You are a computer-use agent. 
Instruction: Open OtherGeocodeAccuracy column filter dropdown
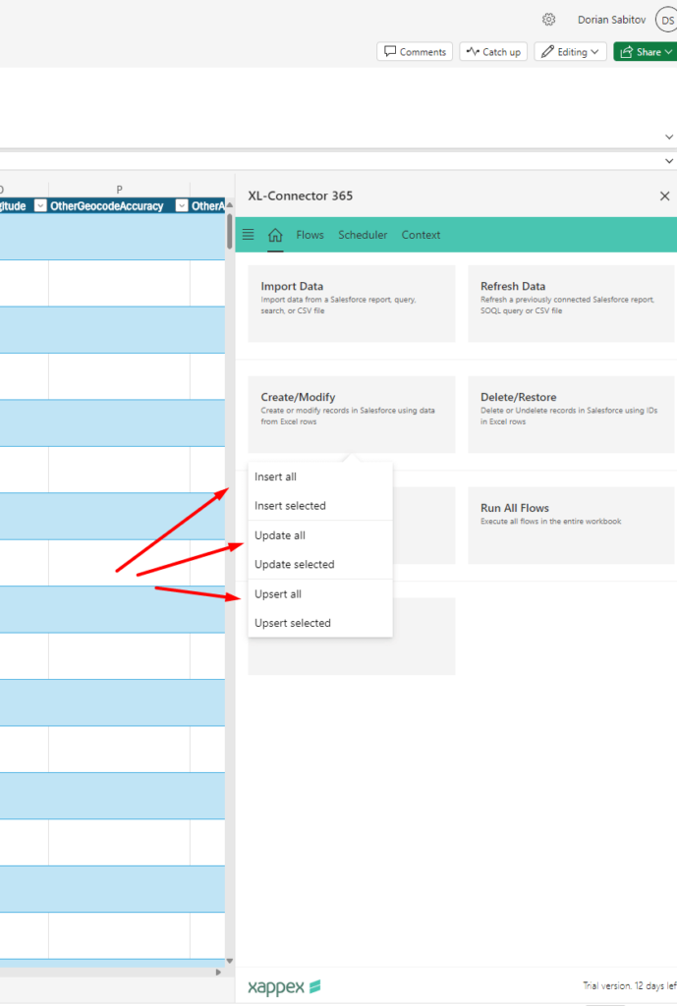182,206
